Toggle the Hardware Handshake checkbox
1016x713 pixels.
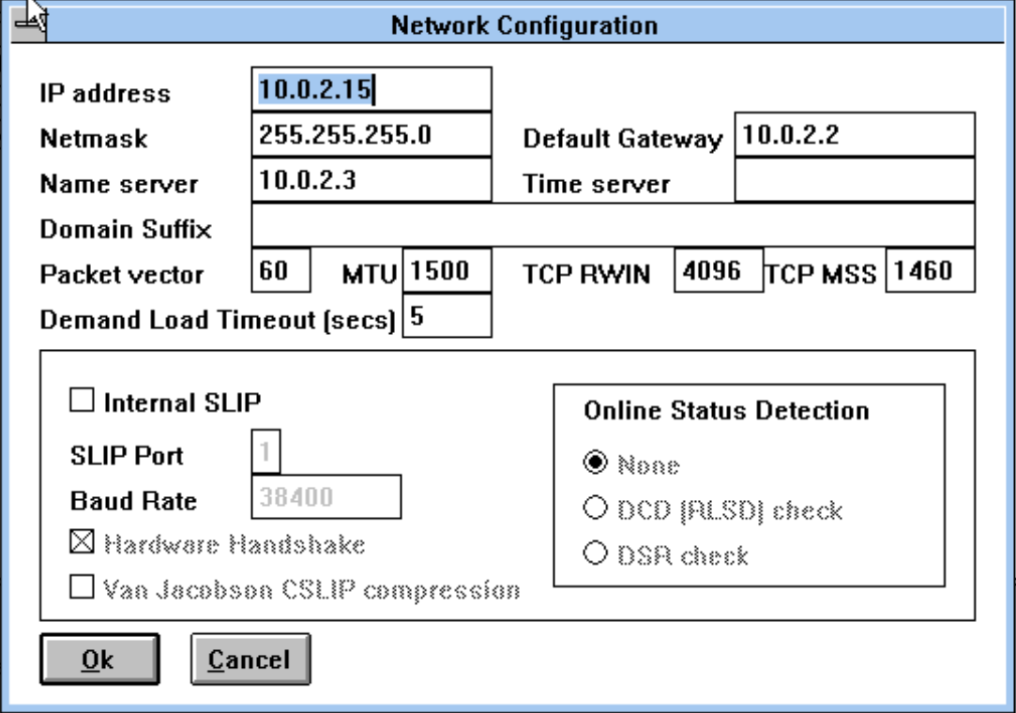81,544
